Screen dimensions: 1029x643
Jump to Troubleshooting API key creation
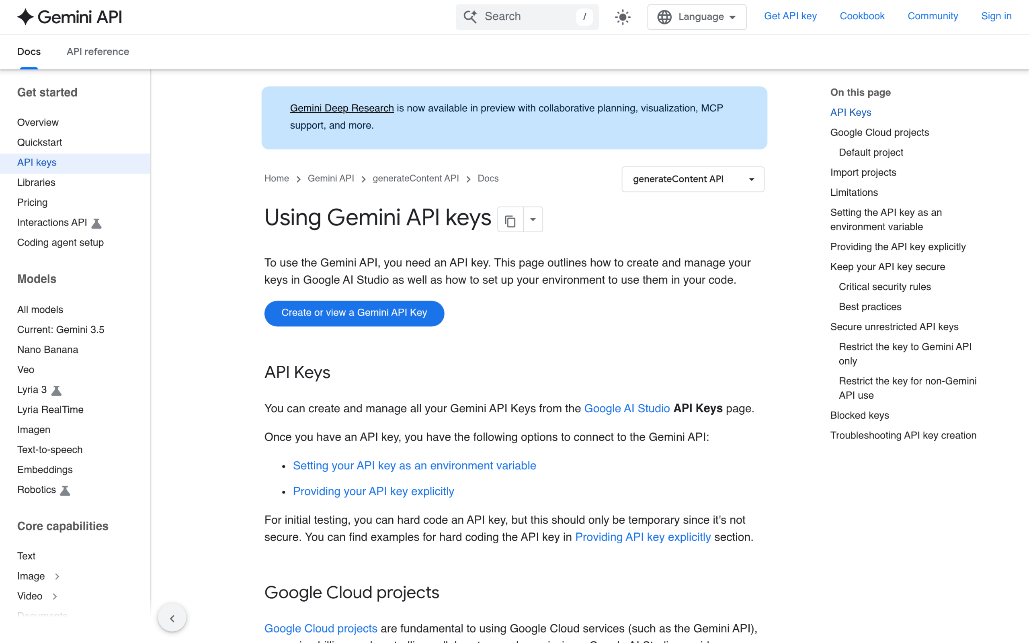click(x=903, y=435)
